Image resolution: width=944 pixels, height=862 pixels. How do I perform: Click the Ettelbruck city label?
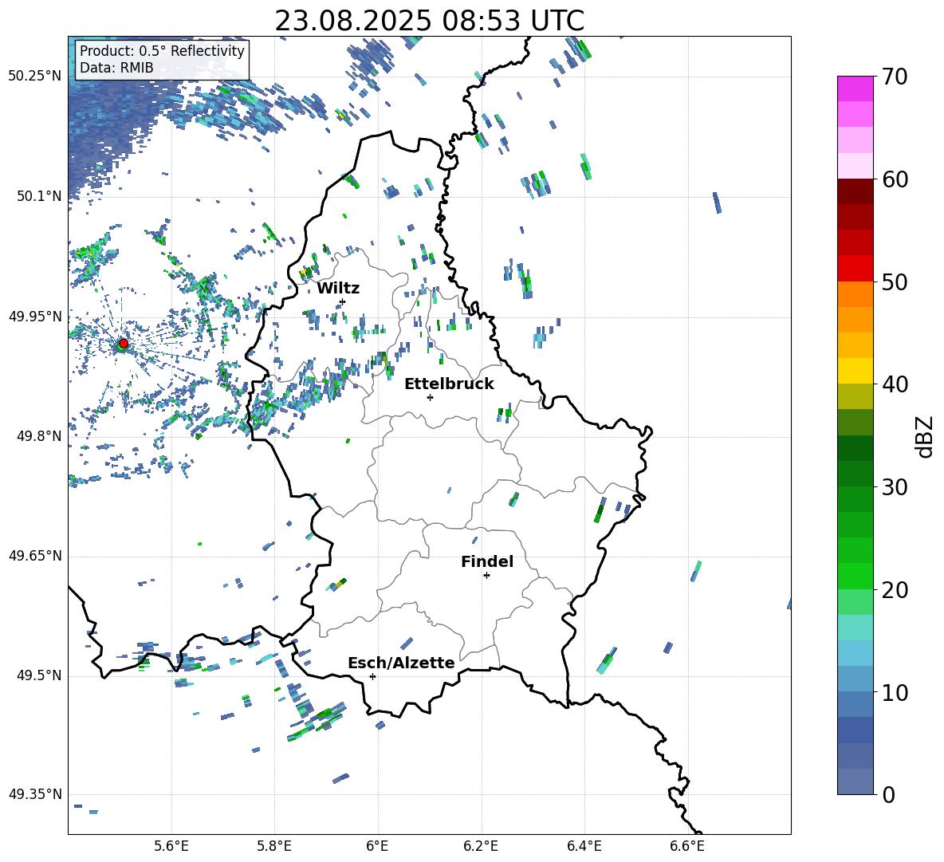click(x=449, y=384)
